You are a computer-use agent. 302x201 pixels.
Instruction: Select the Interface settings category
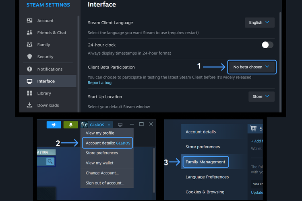(x=48, y=81)
